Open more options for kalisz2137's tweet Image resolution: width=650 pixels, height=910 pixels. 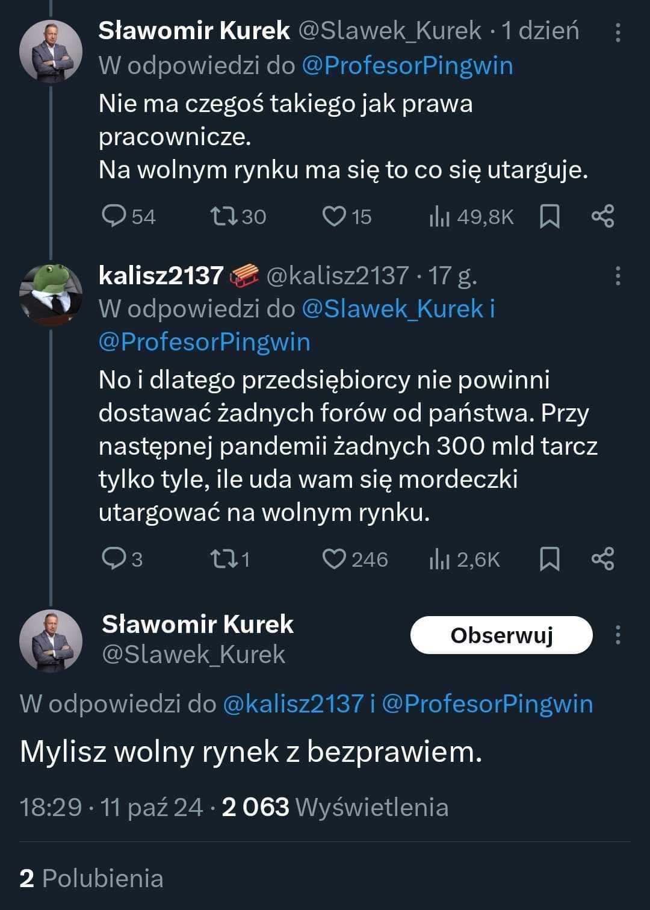(617, 276)
